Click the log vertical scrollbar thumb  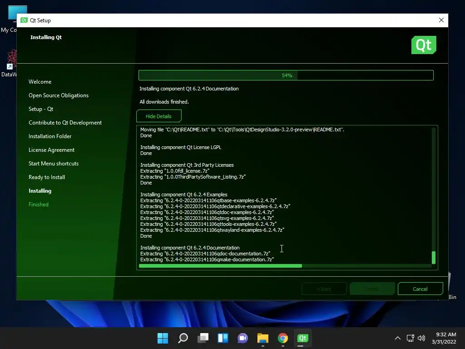tap(434, 258)
